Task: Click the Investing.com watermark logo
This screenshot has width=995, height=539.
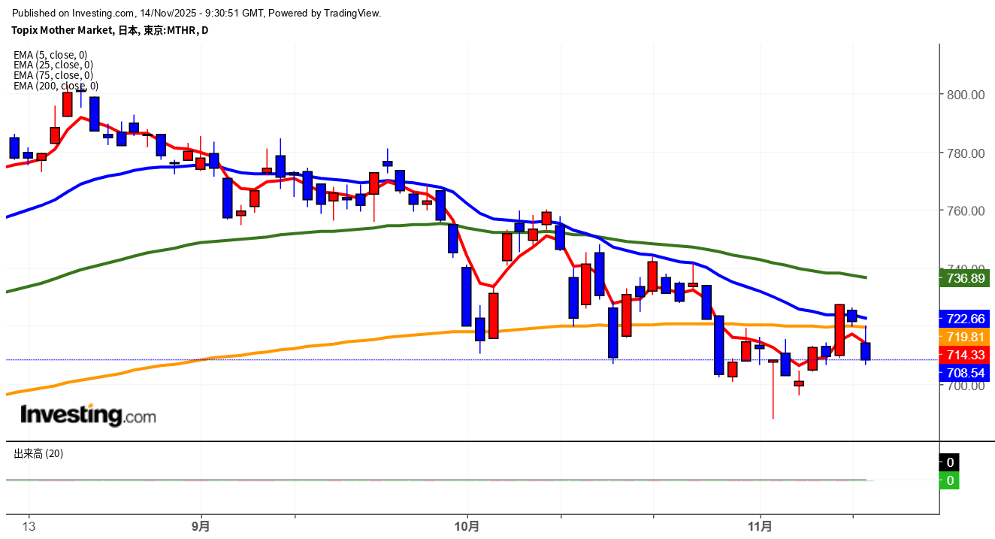Action: (88, 414)
